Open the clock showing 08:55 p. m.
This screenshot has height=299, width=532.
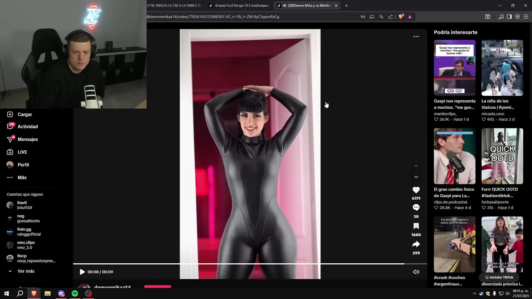(521, 293)
